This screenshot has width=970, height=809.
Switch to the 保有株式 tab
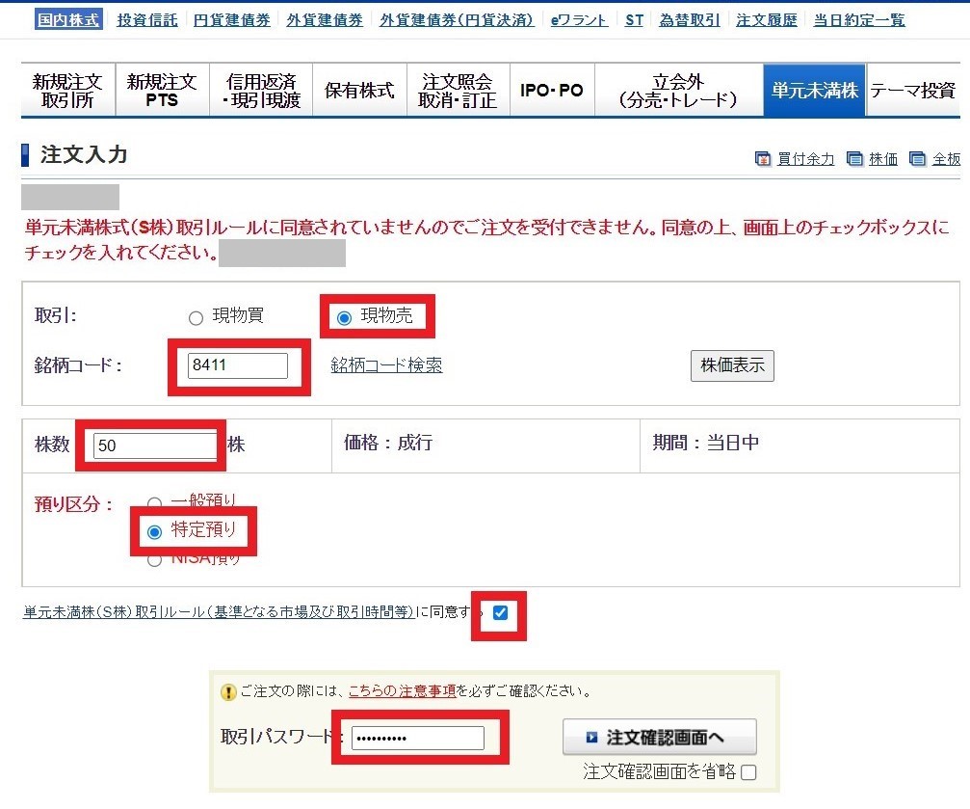[359, 89]
